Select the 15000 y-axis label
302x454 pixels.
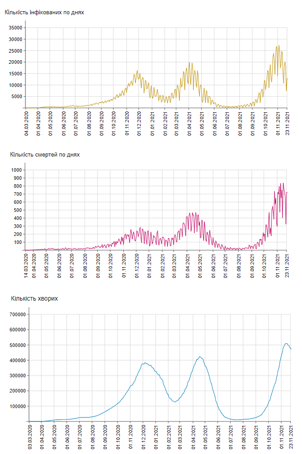(16, 74)
